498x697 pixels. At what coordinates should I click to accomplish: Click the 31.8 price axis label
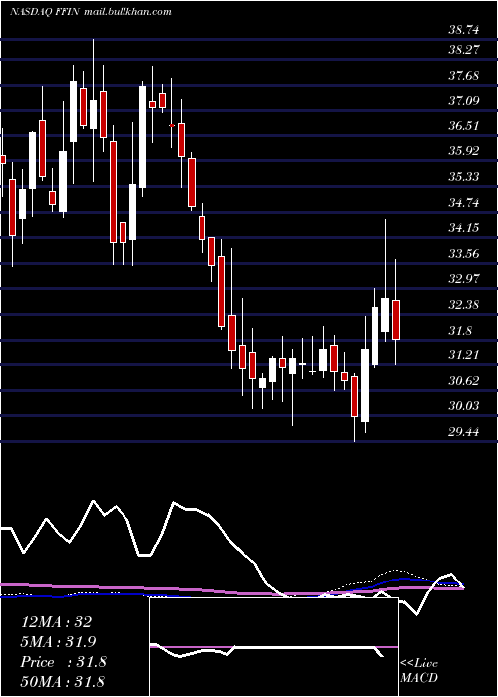(x=460, y=331)
